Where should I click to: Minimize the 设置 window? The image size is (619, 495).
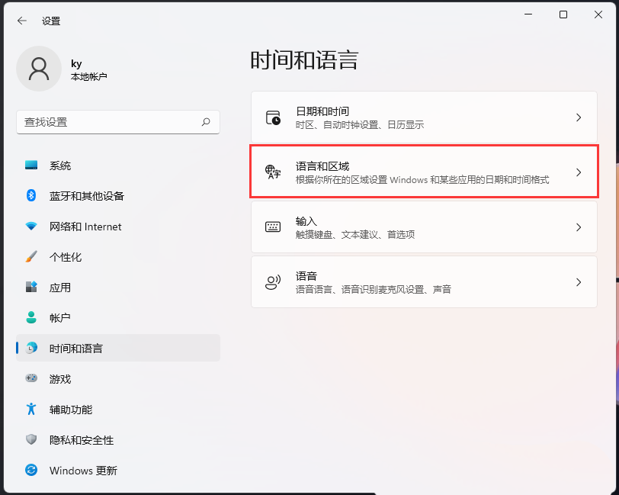pyautogui.click(x=528, y=14)
